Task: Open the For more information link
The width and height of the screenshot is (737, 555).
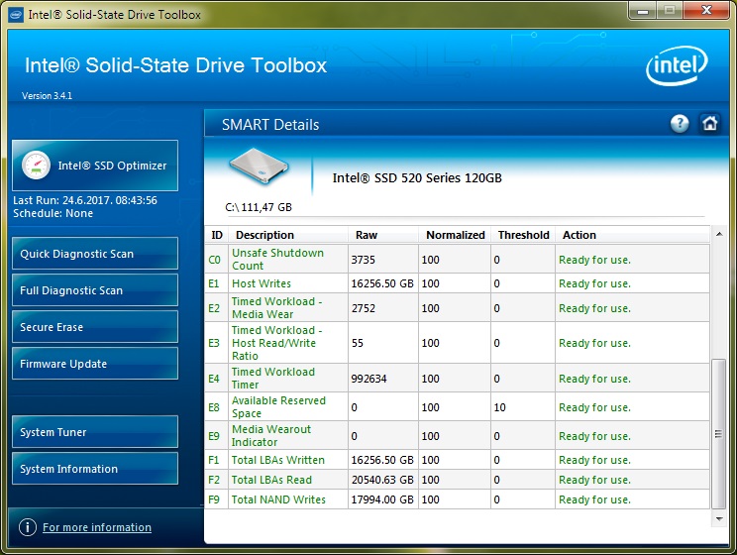Action: [97, 527]
